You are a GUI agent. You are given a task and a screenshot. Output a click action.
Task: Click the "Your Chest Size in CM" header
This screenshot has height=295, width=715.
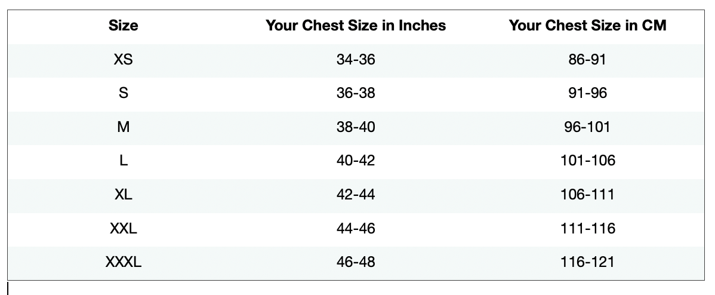(x=587, y=26)
